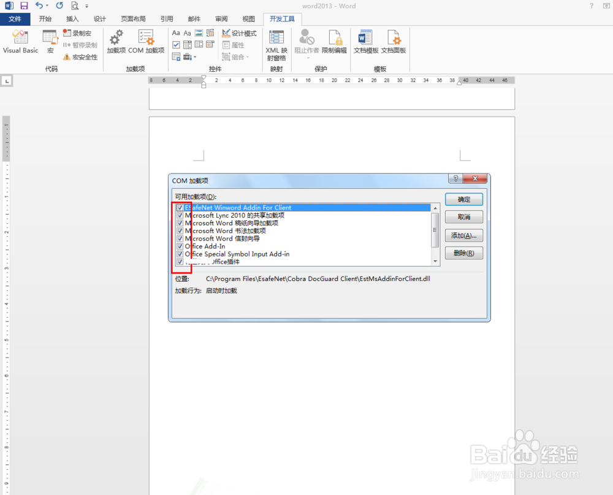Open 宏安全性 macro security settings
This screenshot has height=495, width=613.
[80, 57]
